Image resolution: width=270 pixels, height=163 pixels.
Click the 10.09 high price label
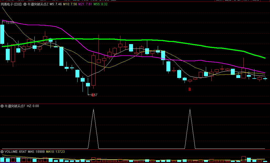(9, 23)
